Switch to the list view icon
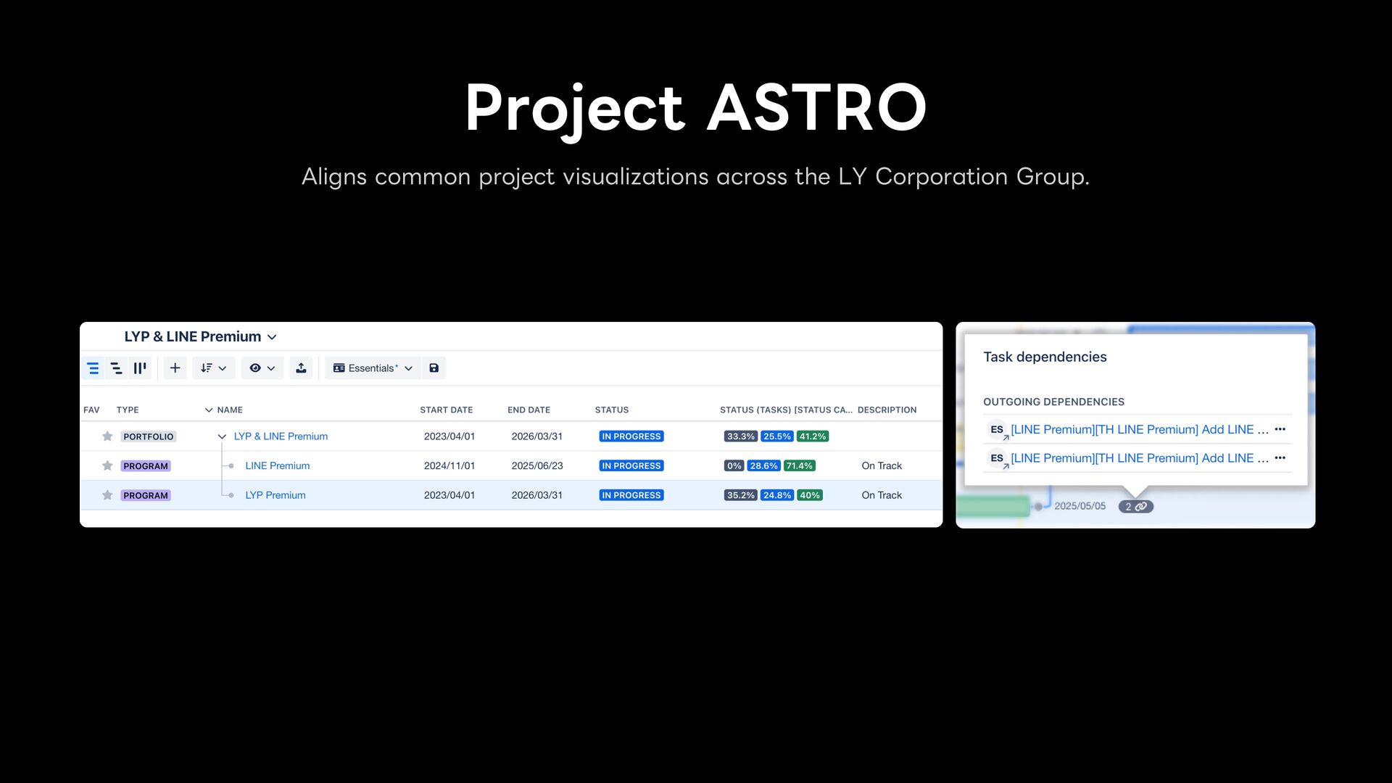Image resolution: width=1392 pixels, height=783 pixels. click(93, 368)
